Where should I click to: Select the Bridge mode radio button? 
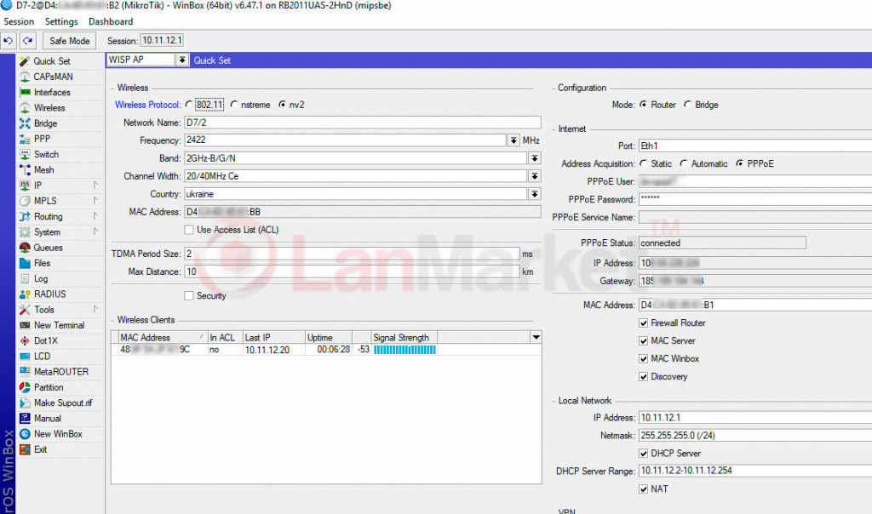tap(688, 105)
